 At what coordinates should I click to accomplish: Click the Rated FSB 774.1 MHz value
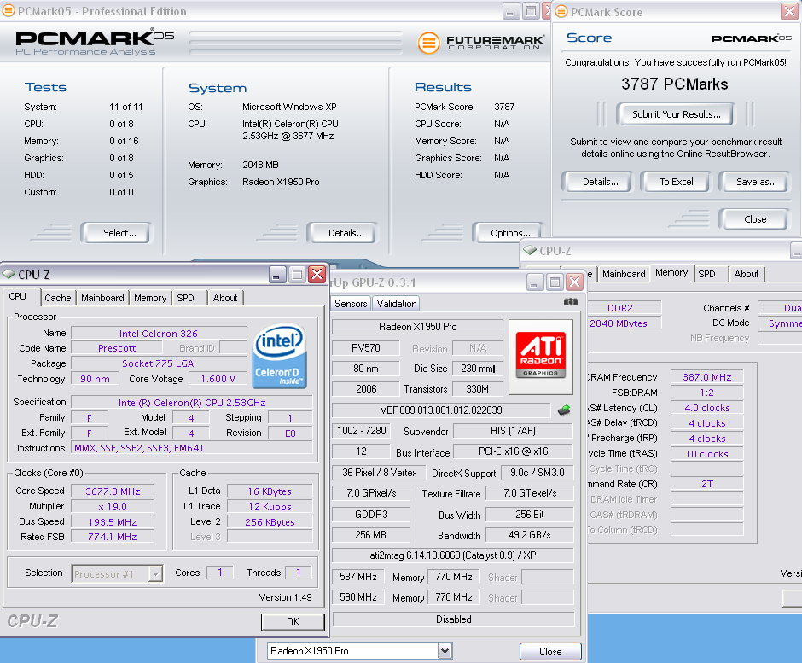[113, 537]
